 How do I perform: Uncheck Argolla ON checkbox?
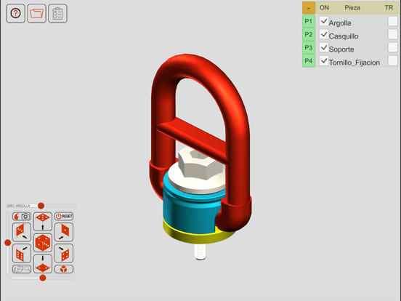click(324, 21)
